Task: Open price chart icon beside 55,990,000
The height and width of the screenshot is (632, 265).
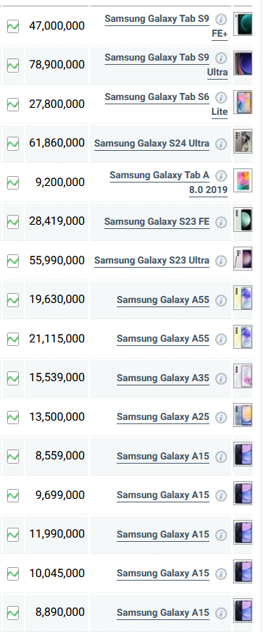Action: (x=13, y=261)
